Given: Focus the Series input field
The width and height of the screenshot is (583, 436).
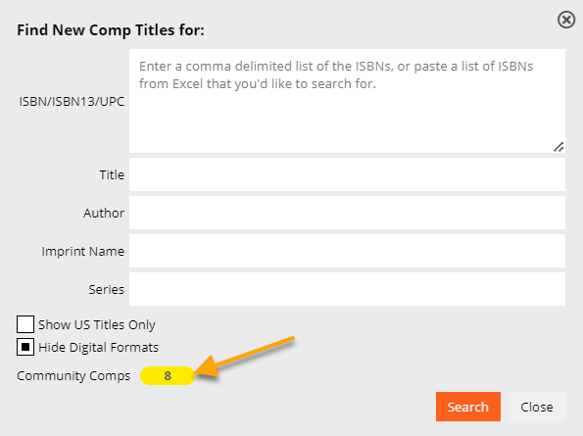Looking at the screenshot, I should (347, 289).
